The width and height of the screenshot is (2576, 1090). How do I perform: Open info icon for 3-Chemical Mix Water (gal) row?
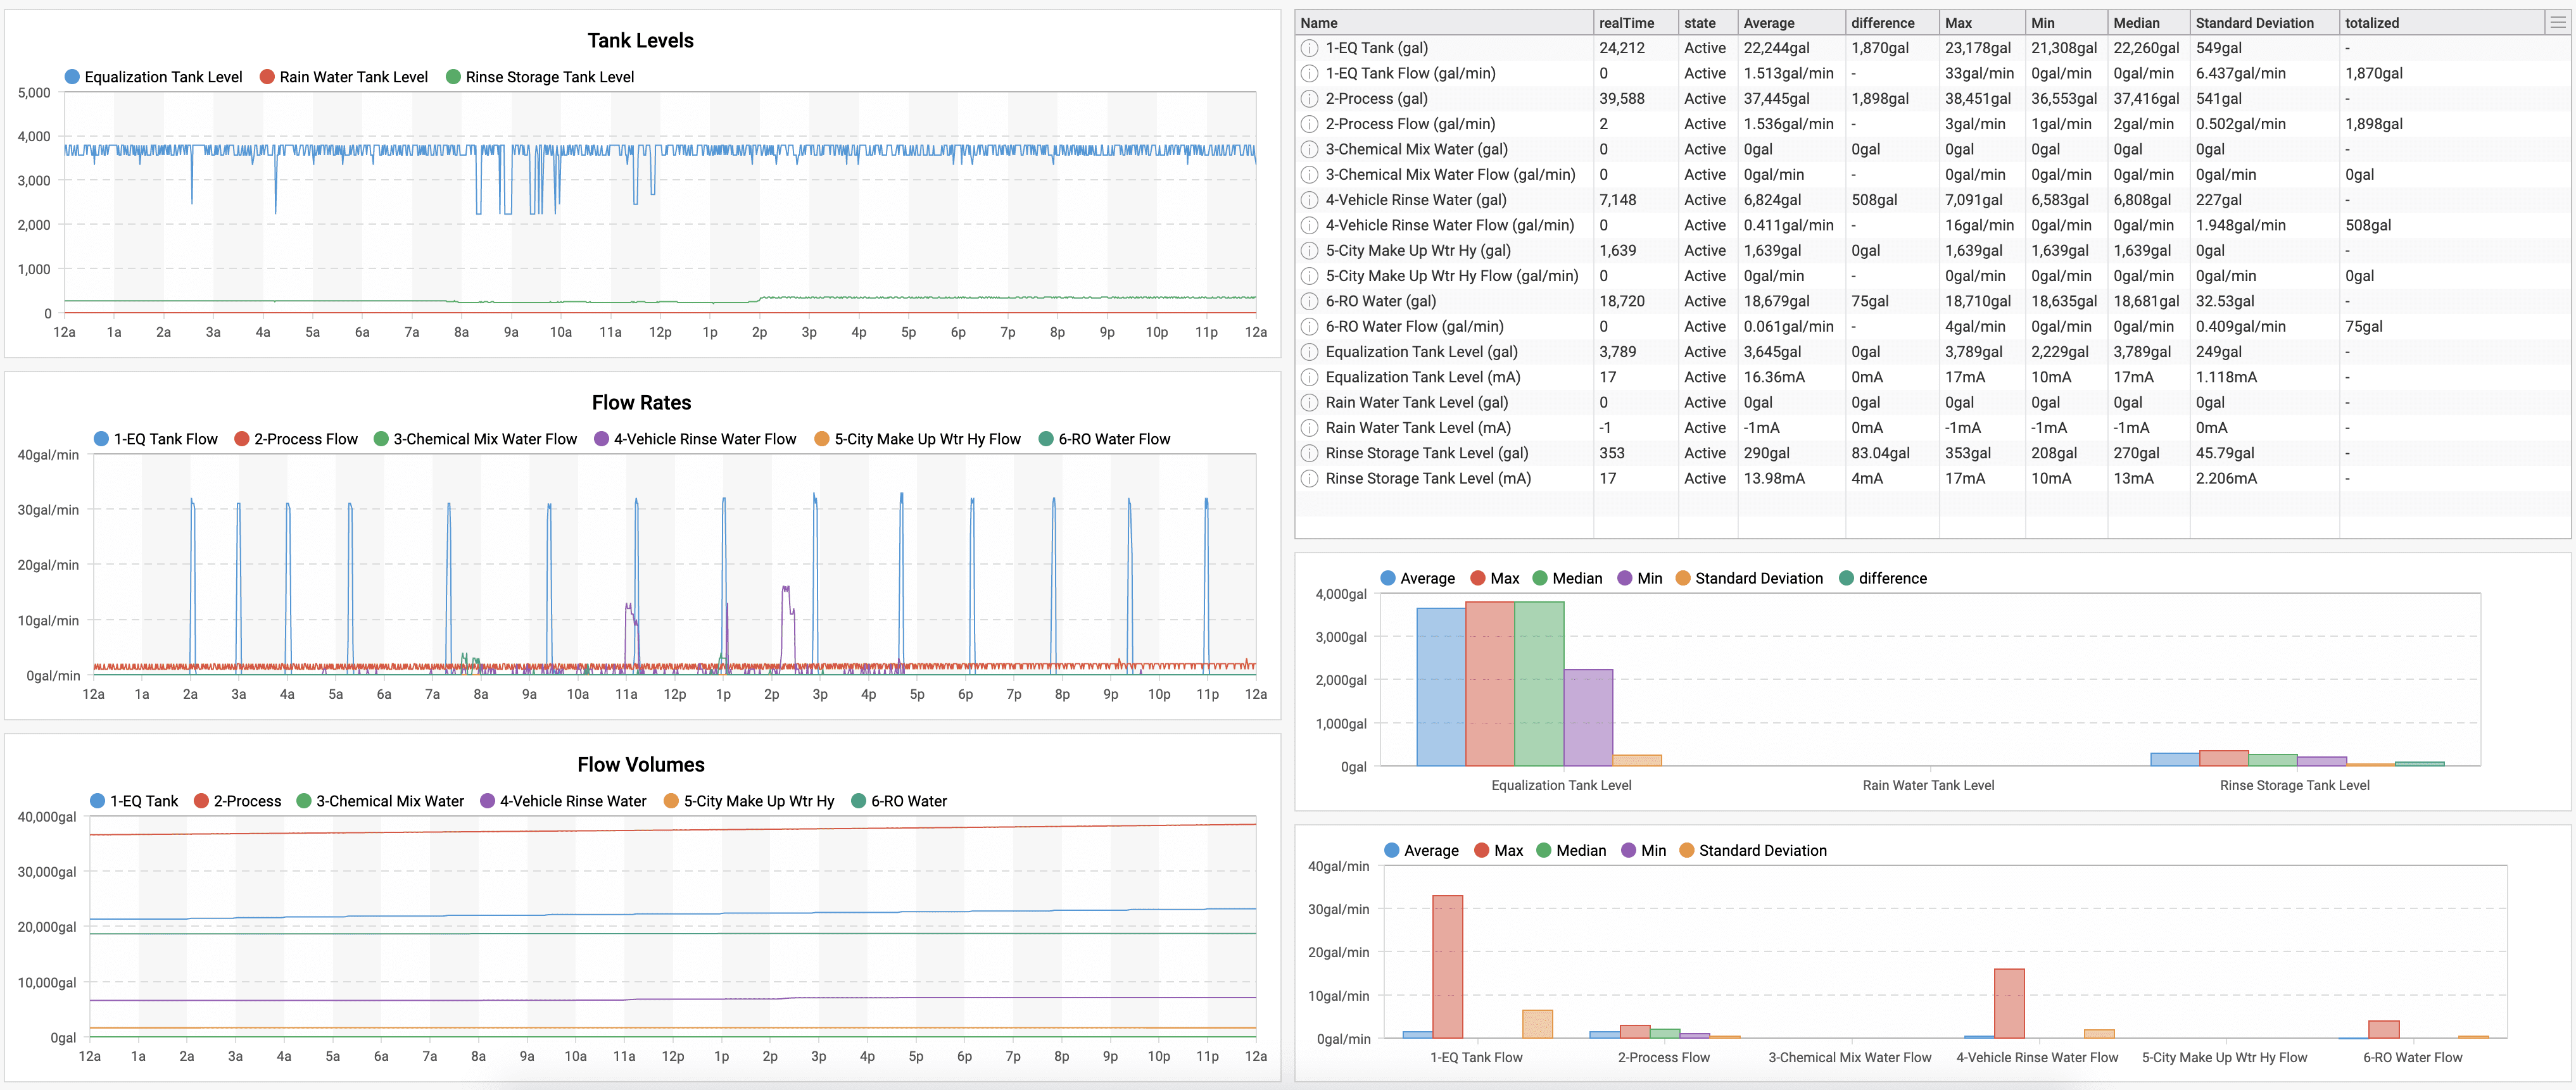(x=1309, y=149)
